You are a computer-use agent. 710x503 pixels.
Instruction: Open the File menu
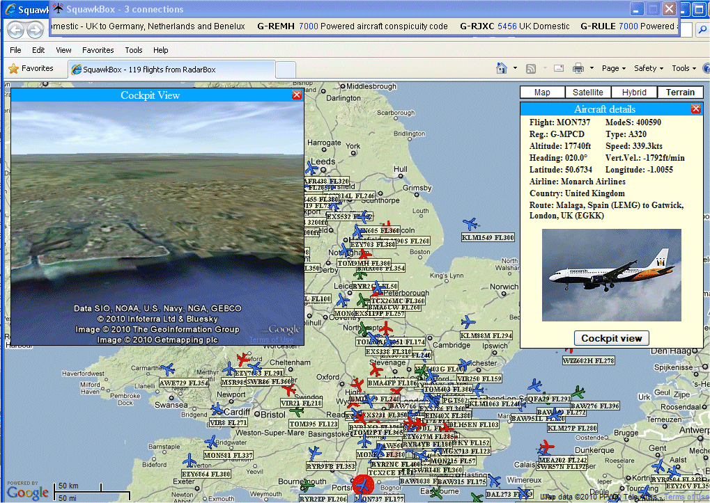click(15, 50)
